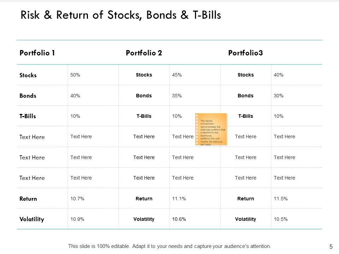Click the Portfolio3 column header
The height and width of the screenshot is (254, 339).
coord(245,53)
